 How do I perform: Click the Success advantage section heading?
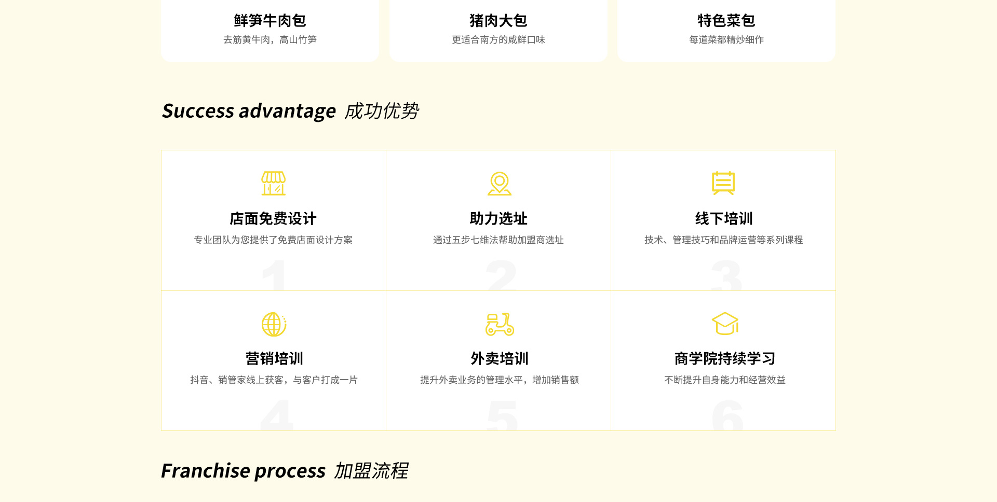click(249, 111)
